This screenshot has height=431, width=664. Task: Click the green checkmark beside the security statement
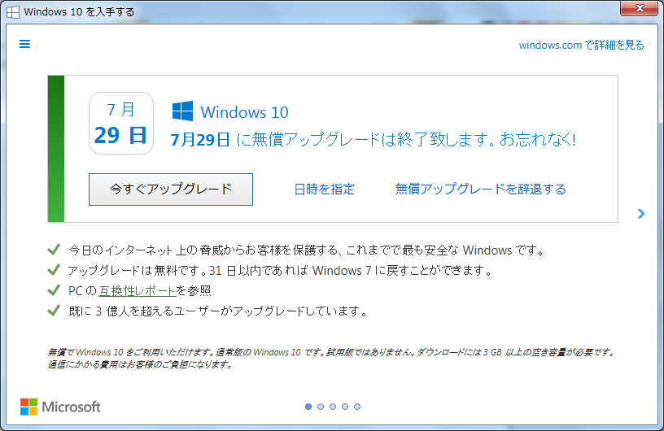click(54, 250)
